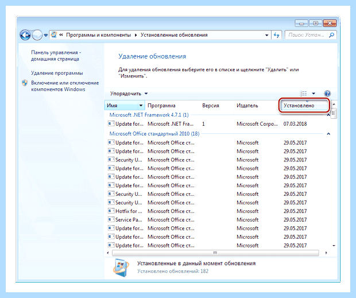Click the installed updates icon in details pane
The width and height of the screenshot is (356, 298).
point(122,268)
